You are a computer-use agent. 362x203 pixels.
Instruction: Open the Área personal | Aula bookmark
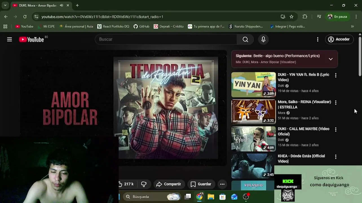[x=76, y=27]
